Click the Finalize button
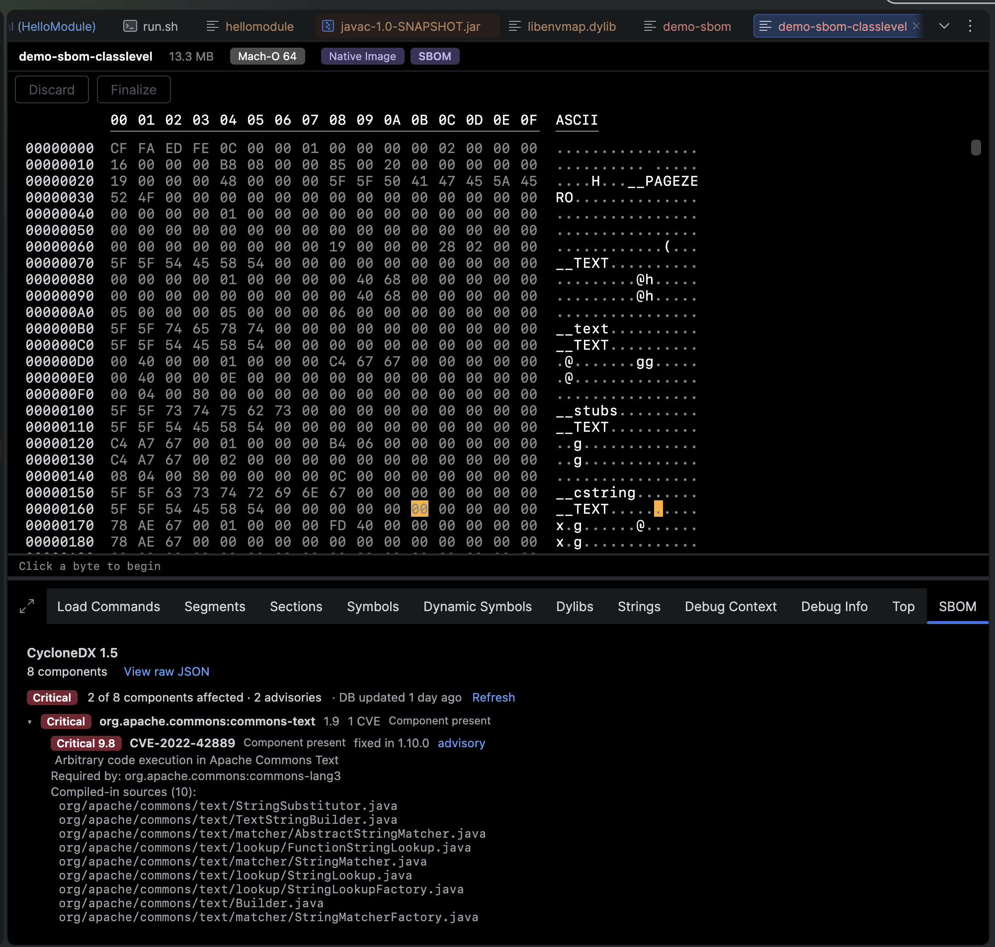 134,89
